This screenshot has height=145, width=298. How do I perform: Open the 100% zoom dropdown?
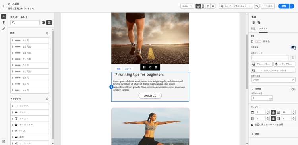coord(187,6)
